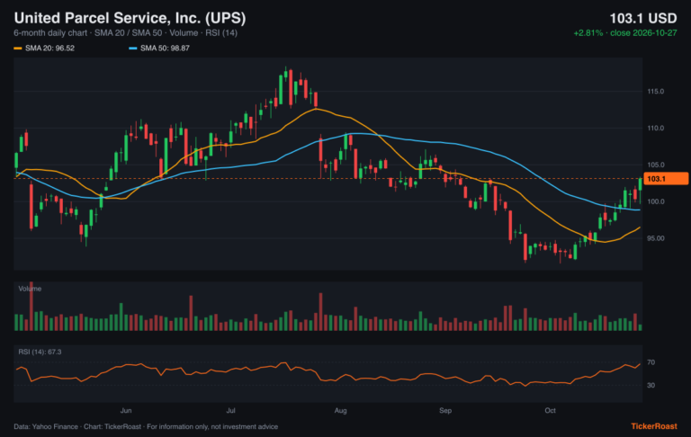This screenshot has width=691, height=437.
Task: Click the Oct date axis label
Action: click(x=550, y=410)
